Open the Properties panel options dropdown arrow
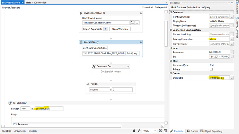 [229, 3]
